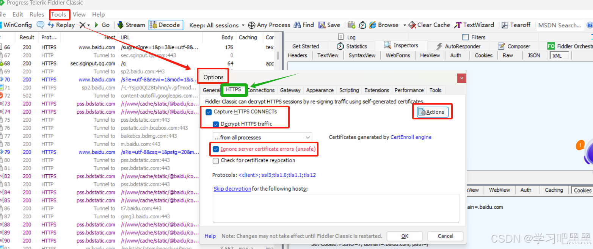Open the Keep: All sessions dropdown
The image size is (593, 249).
pyautogui.click(x=217, y=25)
